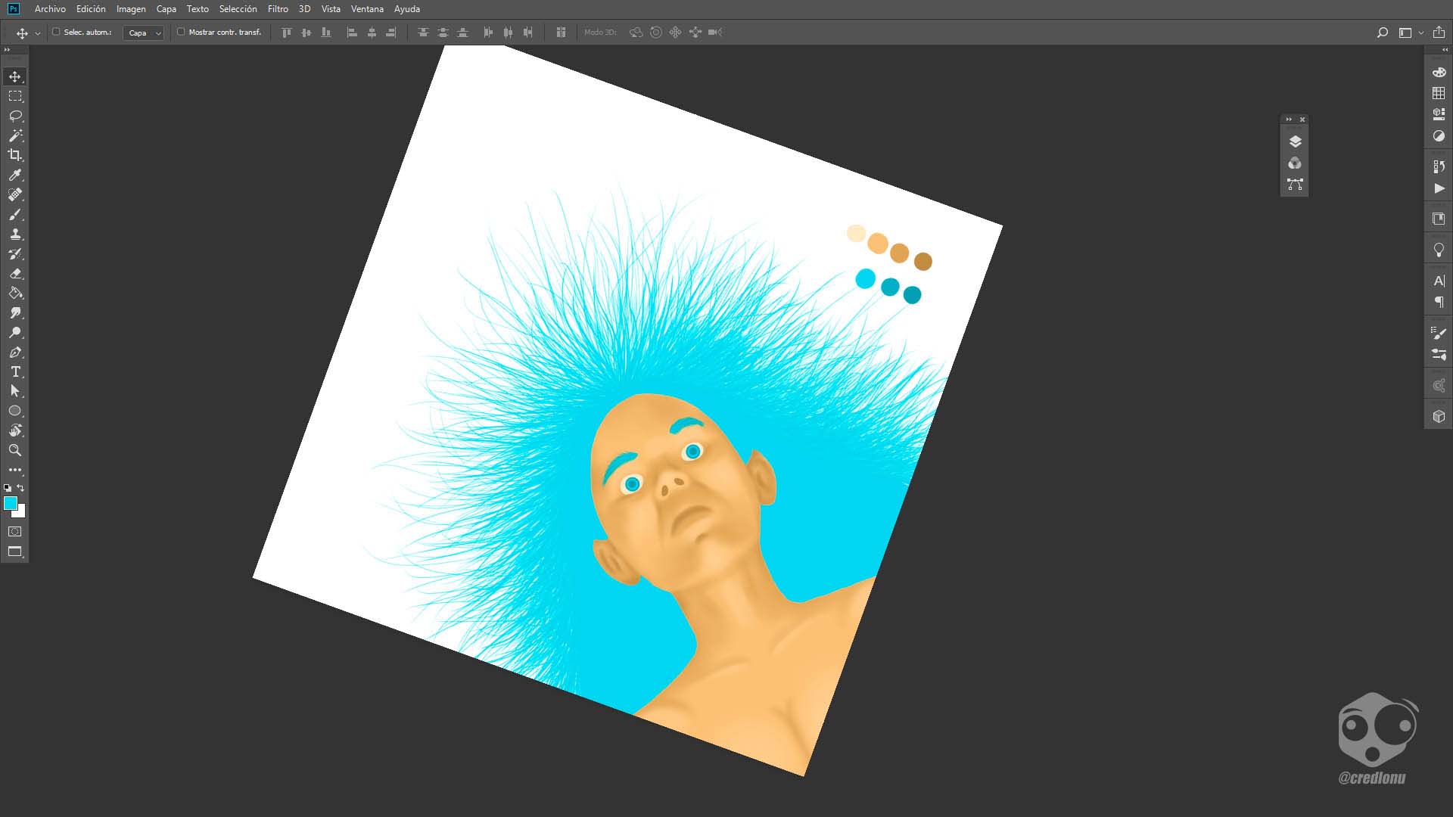Select the Brush tool
Image resolution: width=1453 pixels, height=817 pixels.
pos(15,215)
